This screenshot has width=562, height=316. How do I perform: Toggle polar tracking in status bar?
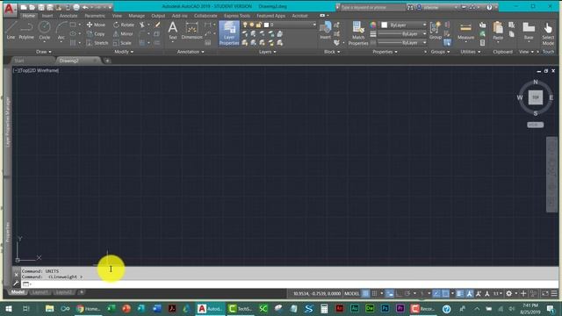407,294
